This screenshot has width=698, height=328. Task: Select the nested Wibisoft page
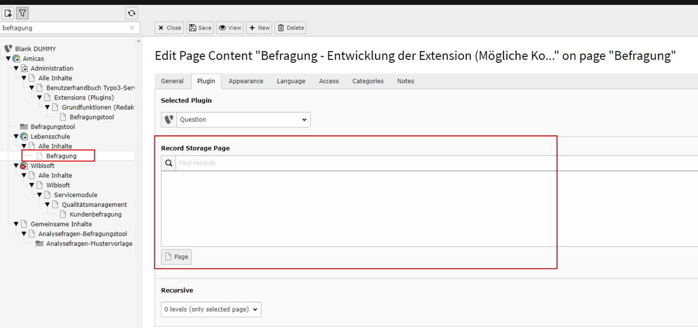point(58,185)
